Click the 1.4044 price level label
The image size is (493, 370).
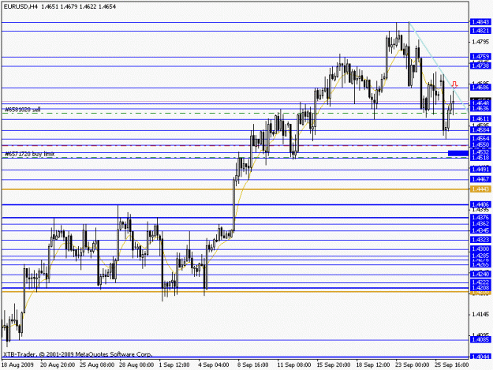pyautogui.click(x=480, y=357)
